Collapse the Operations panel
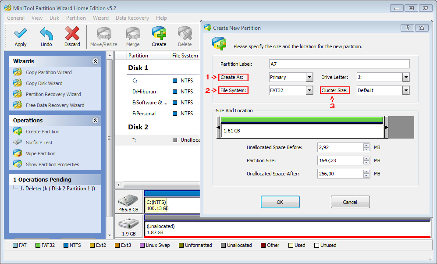Viewport: 437px width, 264px height. click(x=95, y=121)
